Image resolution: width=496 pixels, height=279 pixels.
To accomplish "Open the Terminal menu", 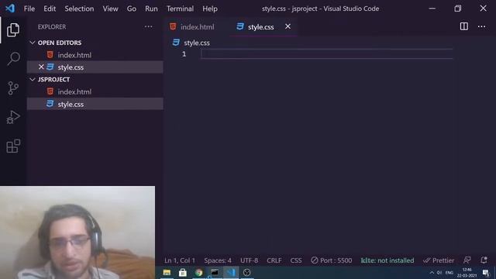I will click(x=180, y=9).
